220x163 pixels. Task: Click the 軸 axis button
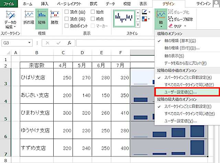pyautogui.click(x=161, y=19)
